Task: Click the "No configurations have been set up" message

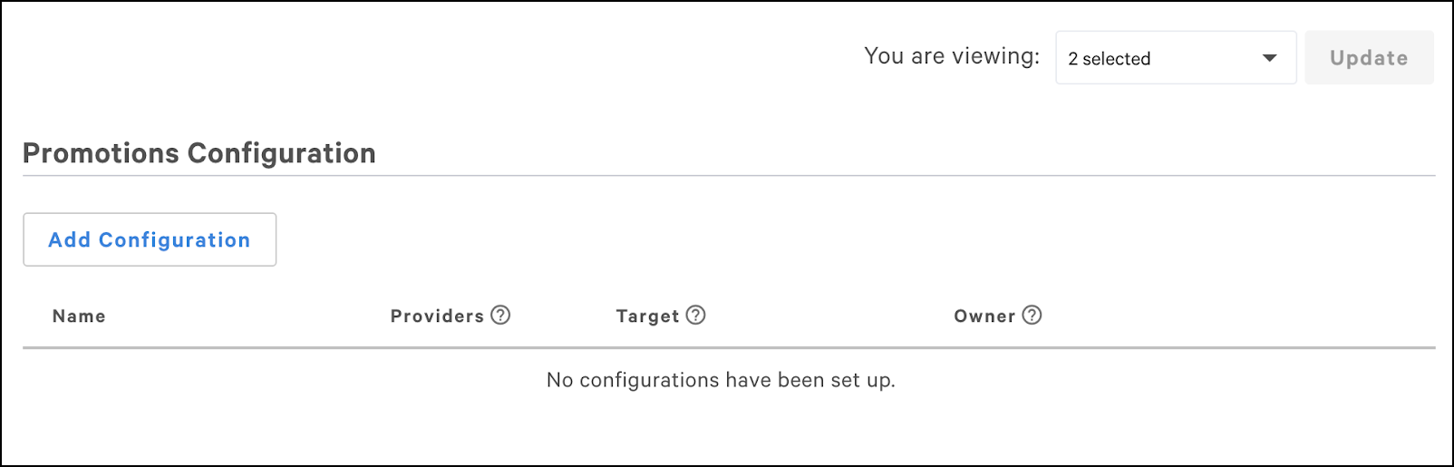Action: (721, 380)
